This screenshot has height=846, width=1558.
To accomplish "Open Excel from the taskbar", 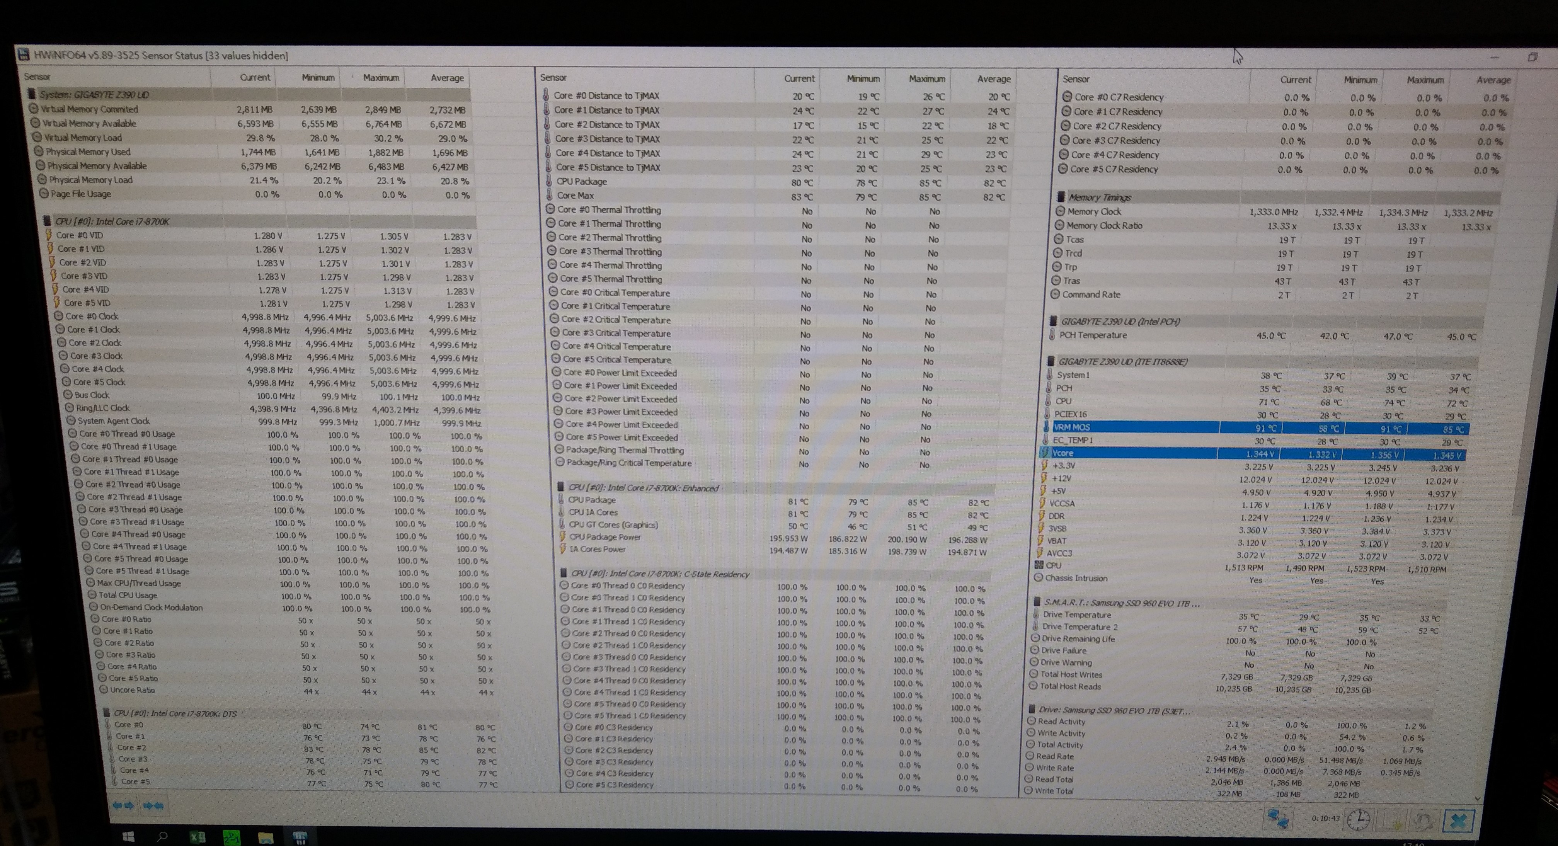I will (x=197, y=837).
